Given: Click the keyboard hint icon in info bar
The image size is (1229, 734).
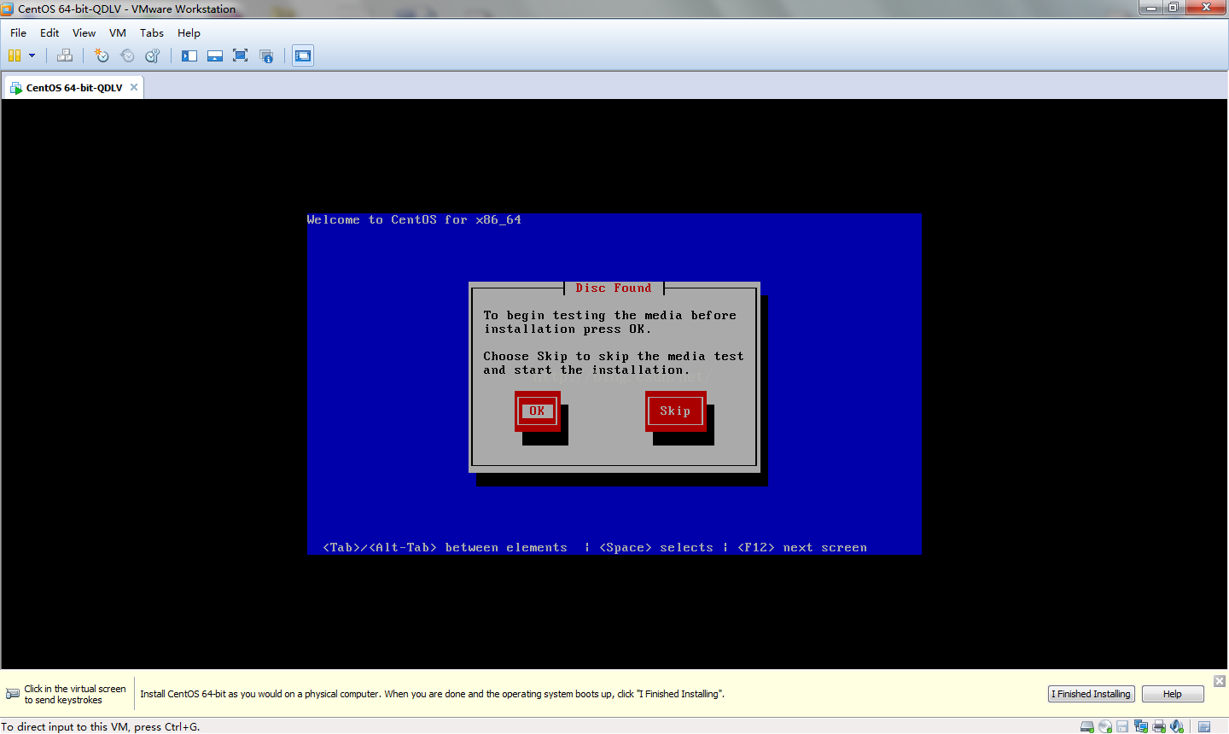Looking at the screenshot, I should (13, 694).
